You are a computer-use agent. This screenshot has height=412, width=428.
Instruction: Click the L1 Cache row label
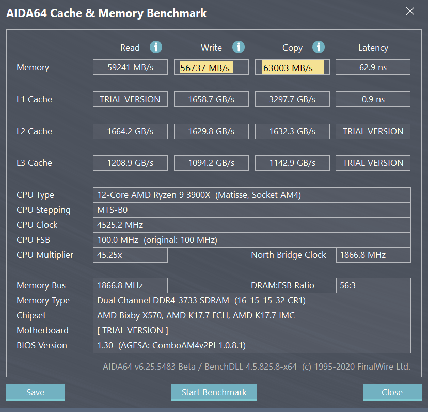click(x=35, y=99)
